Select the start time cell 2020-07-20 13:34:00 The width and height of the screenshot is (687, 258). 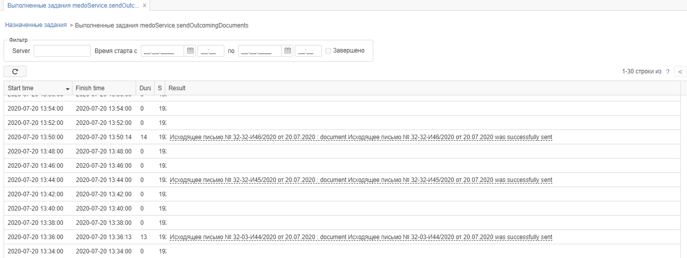coord(36,251)
